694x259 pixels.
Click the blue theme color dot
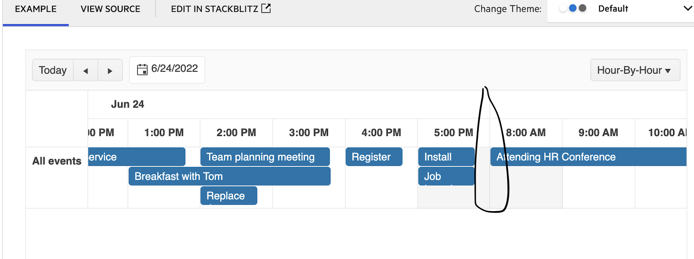573,8
